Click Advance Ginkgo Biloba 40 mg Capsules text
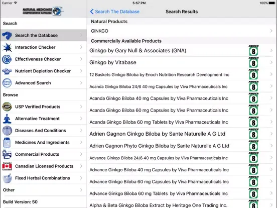Screen dimensions: 277x208 (159, 170)
